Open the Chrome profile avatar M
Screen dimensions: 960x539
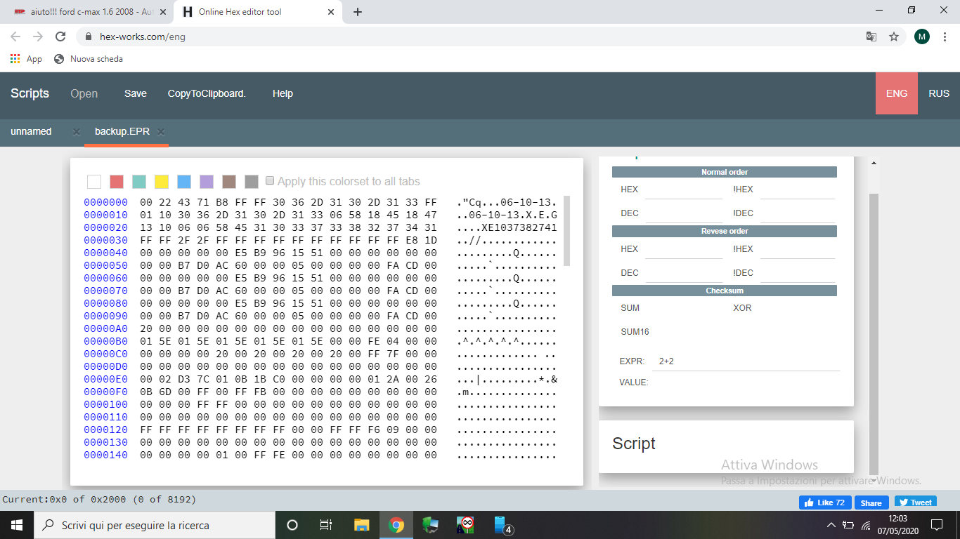[x=922, y=36]
